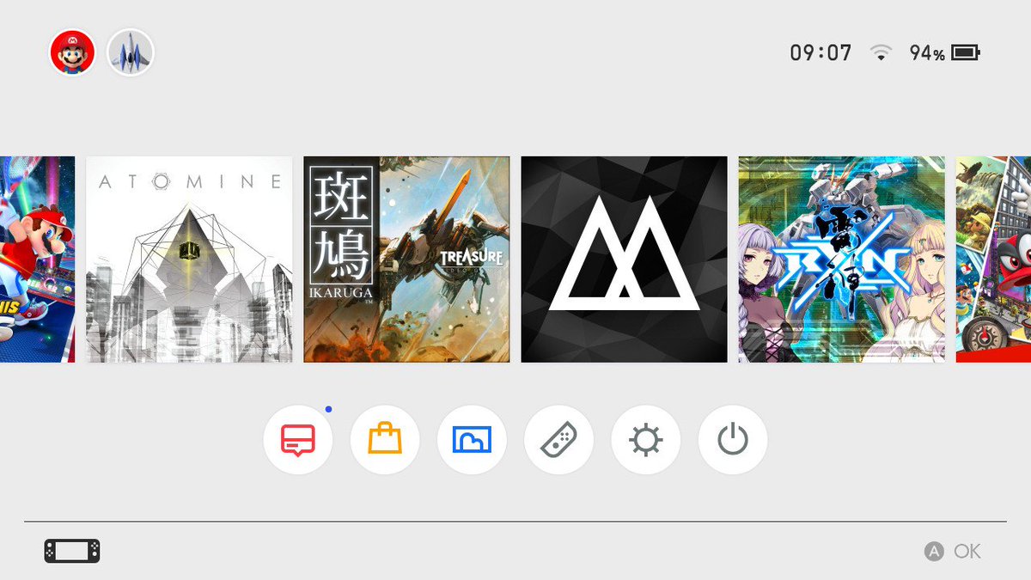
Task: Click the A OK button hint
Action: click(x=953, y=552)
